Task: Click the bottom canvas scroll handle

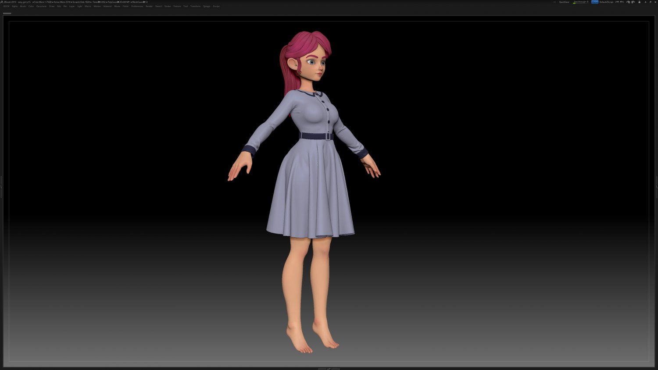Action: [x=329, y=369]
